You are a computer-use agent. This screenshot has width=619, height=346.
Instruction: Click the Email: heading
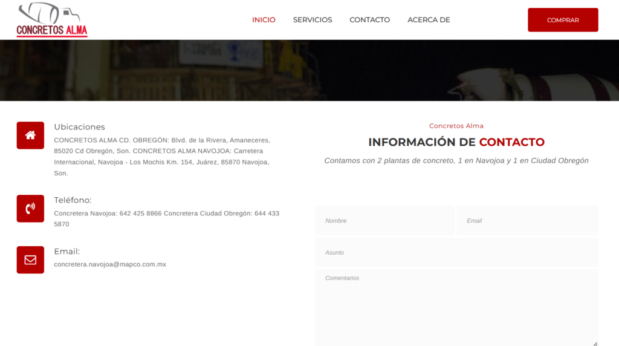tap(66, 251)
